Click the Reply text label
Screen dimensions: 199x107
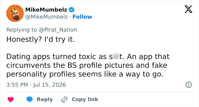point(45,99)
